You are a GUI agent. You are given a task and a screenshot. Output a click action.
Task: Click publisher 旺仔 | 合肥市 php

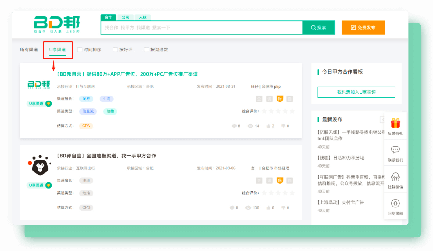[x=266, y=87]
